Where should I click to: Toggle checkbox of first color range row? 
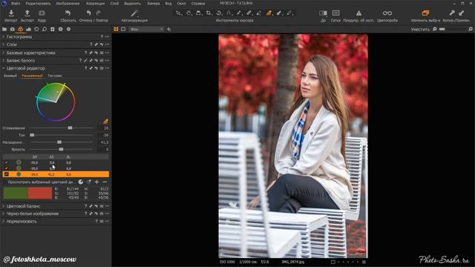click(7, 162)
